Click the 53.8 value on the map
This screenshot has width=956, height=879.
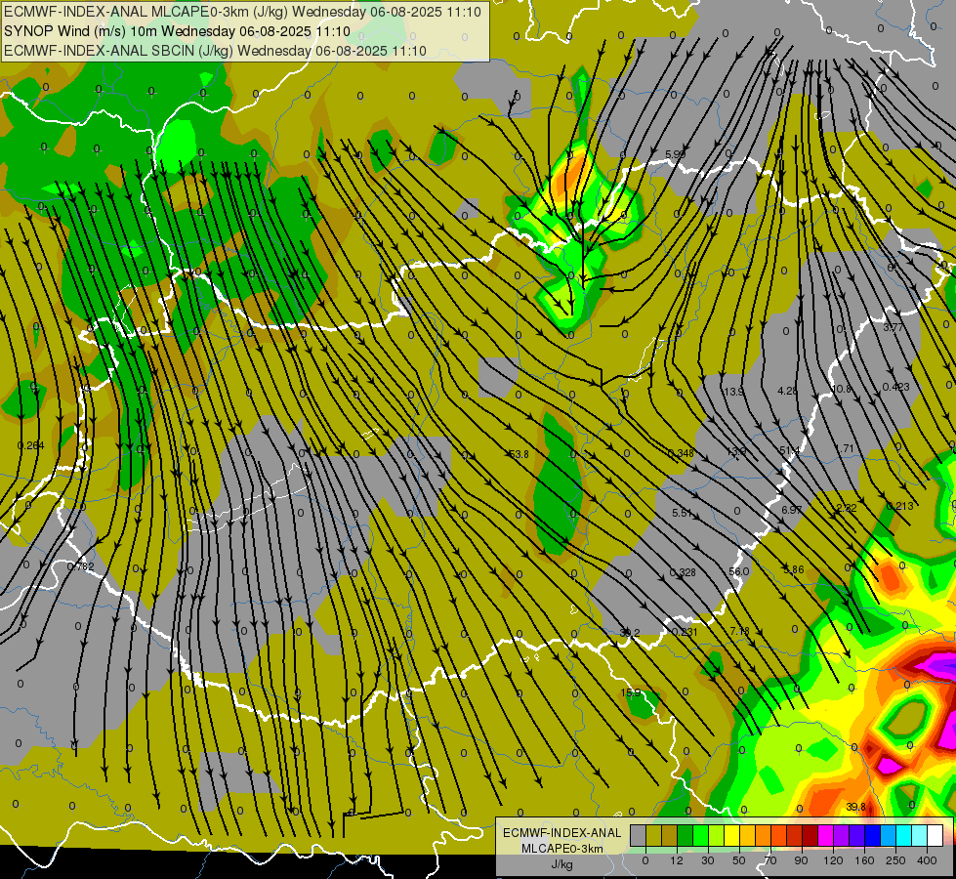pos(519,454)
